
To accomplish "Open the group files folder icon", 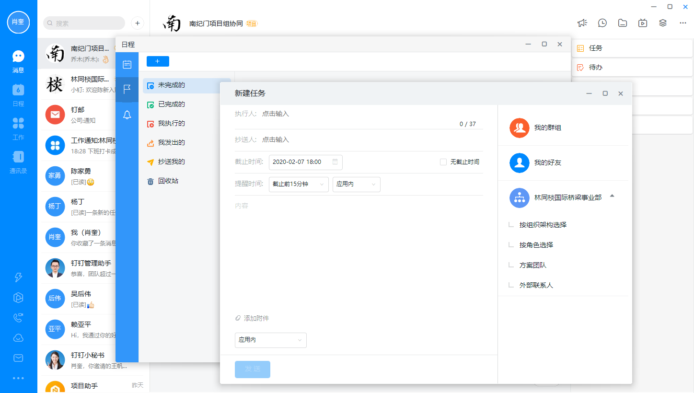I will click(x=623, y=23).
